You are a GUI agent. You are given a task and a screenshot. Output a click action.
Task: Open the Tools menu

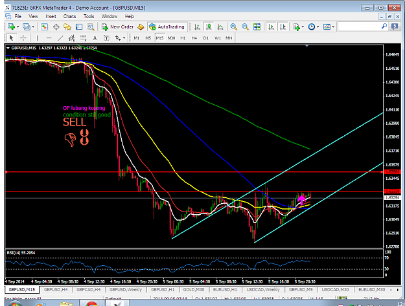pos(89,17)
